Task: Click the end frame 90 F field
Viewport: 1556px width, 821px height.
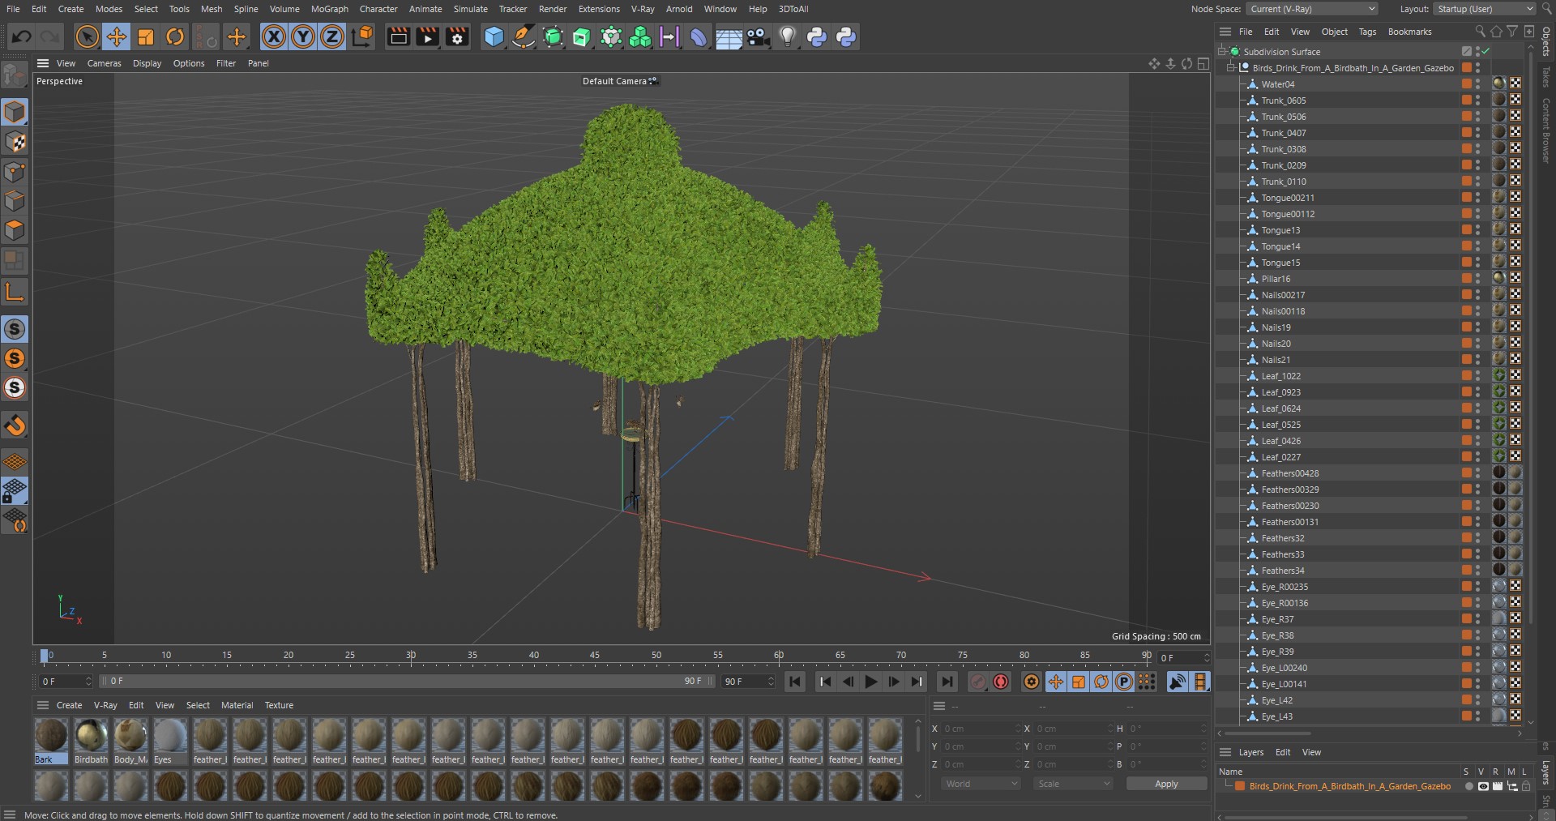Action: (748, 682)
